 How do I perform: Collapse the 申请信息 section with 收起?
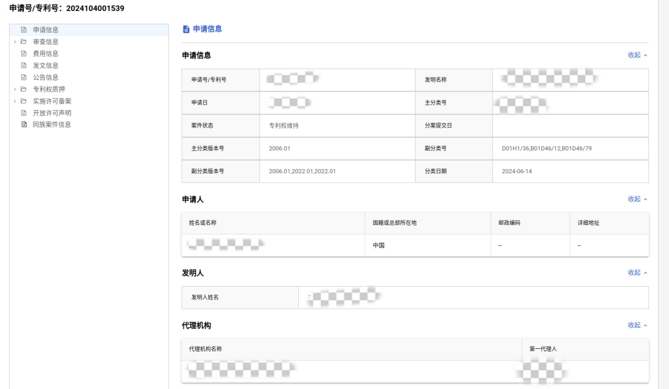(x=637, y=55)
